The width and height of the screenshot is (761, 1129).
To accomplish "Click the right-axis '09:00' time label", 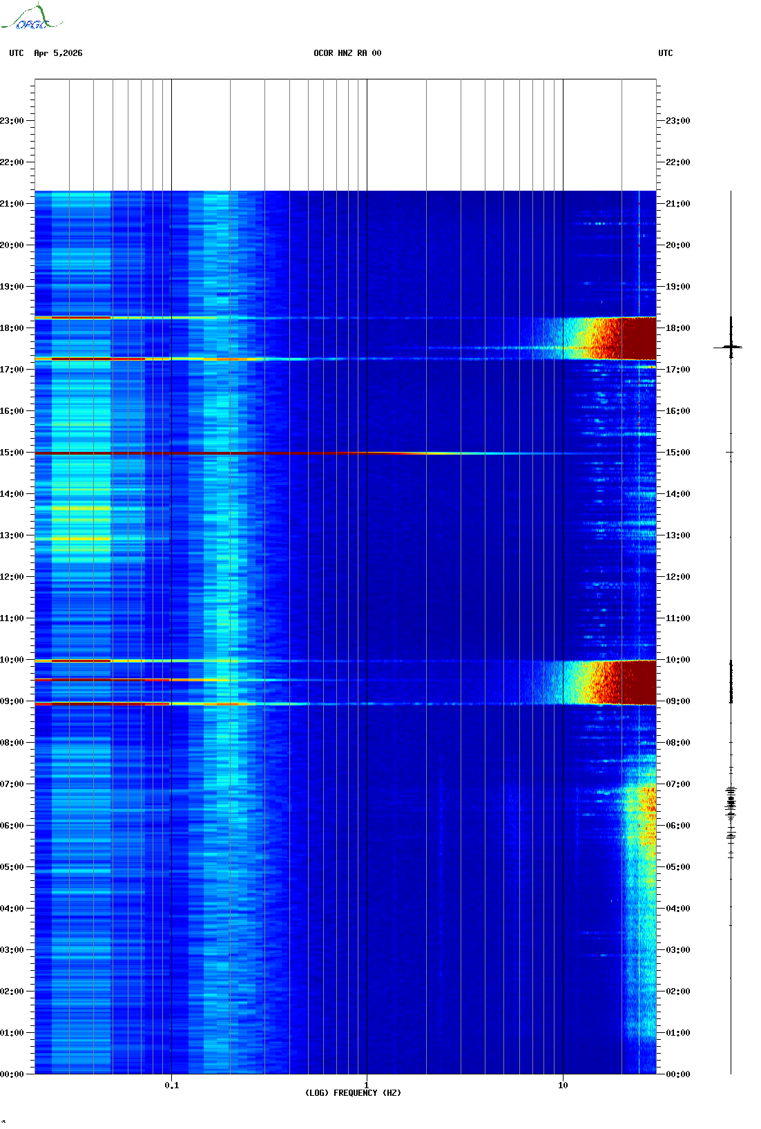I will [x=677, y=701].
